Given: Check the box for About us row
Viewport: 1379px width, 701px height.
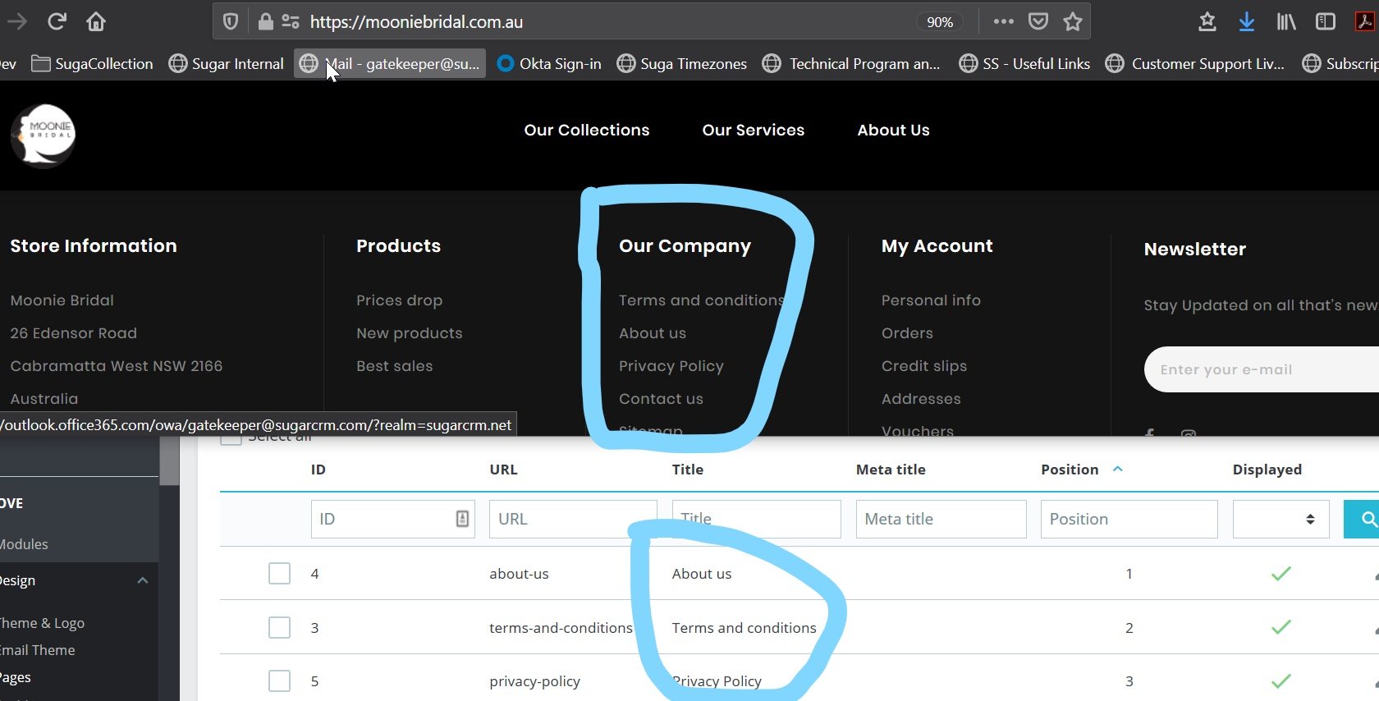Looking at the screenshot, I should (279, 573).
